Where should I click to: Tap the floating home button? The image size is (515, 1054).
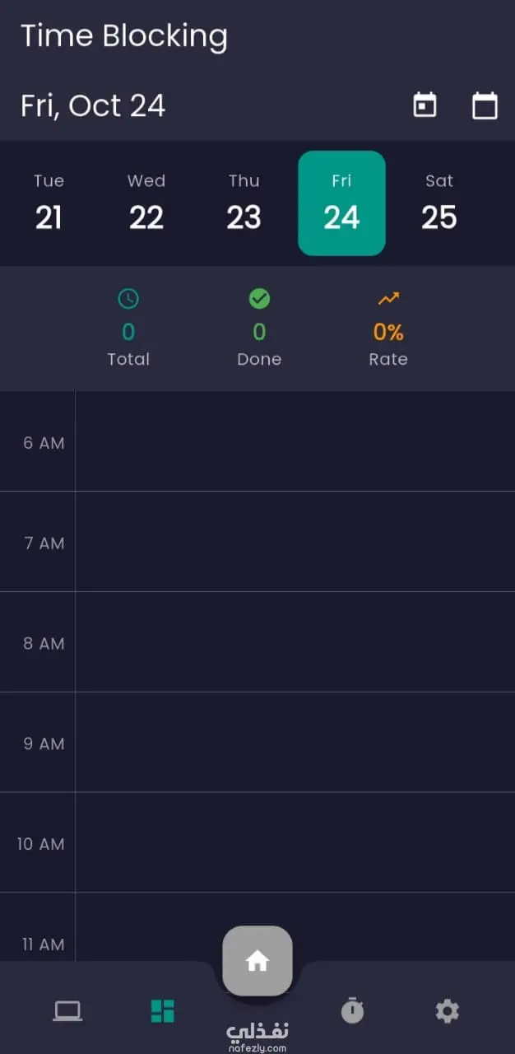pos(257,961)
